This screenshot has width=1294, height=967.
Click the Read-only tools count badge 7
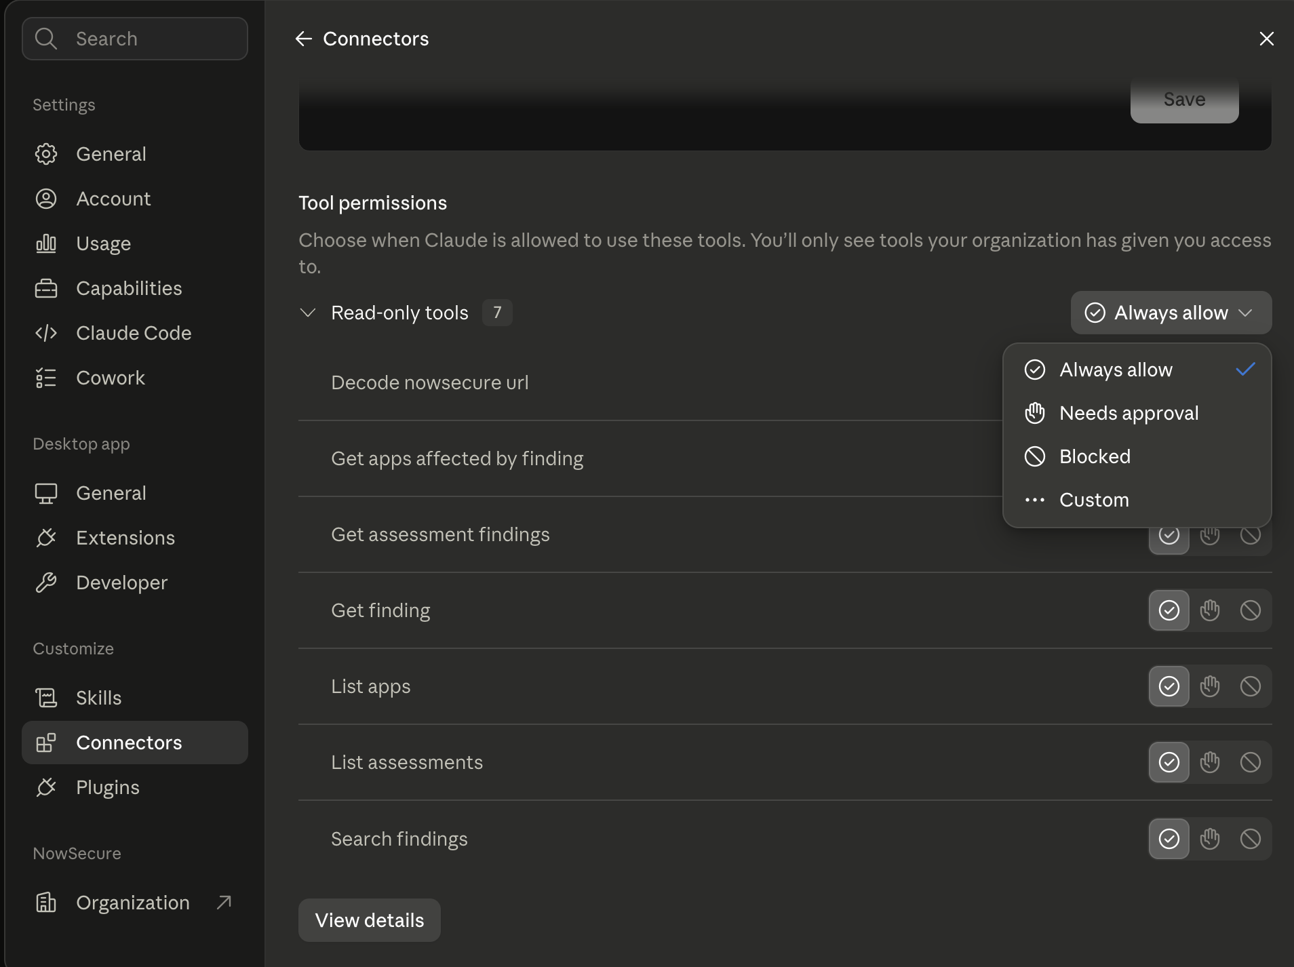pyautogui.click(x=497, y=313)
